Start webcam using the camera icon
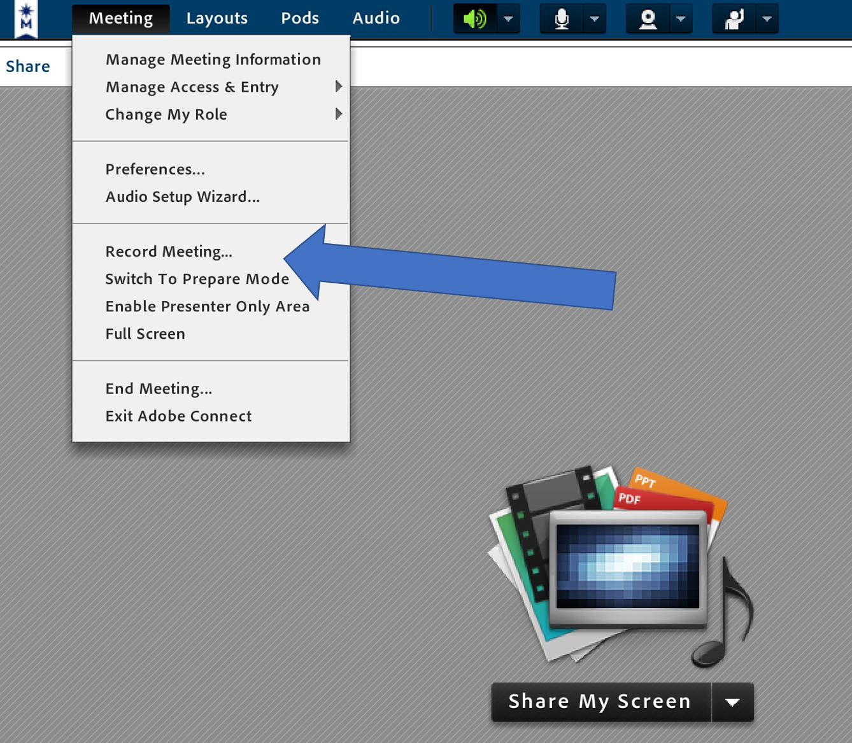The image size is (852, 743). [648, 19]
